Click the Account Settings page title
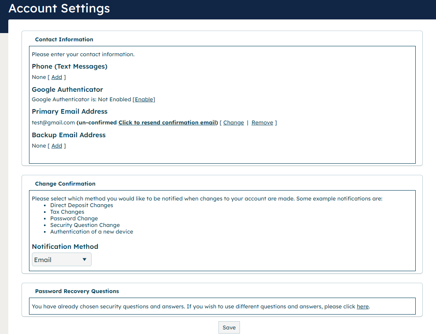Image resolution: width=436 pixels, height=334 pixels. pos(59,9)
